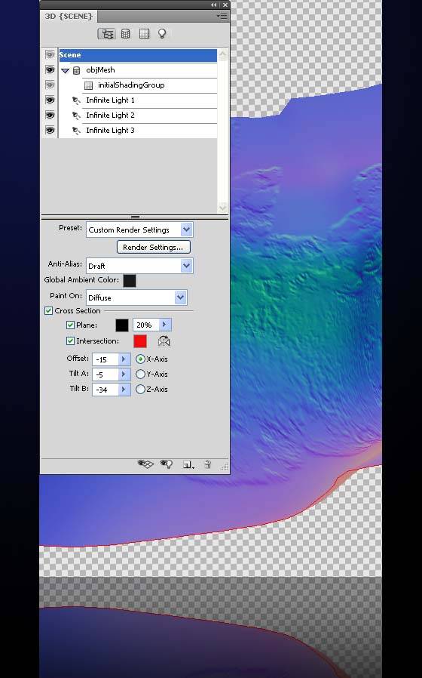Click the plane opacity 20% field

[146, 325]
